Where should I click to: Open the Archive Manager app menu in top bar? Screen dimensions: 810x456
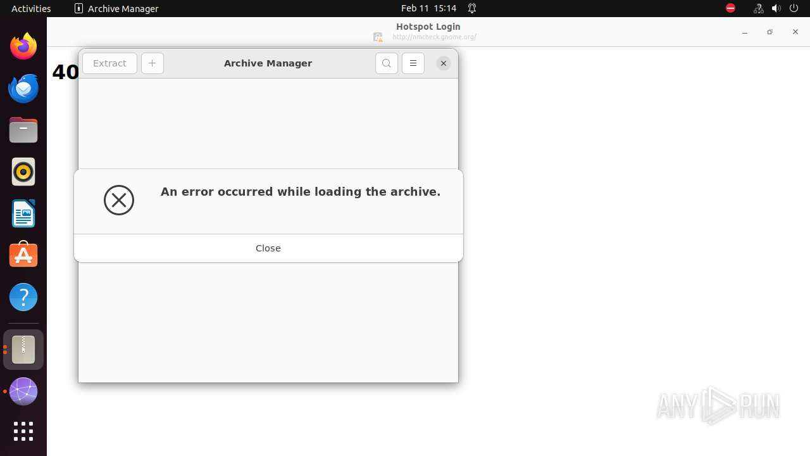point(116,8)
